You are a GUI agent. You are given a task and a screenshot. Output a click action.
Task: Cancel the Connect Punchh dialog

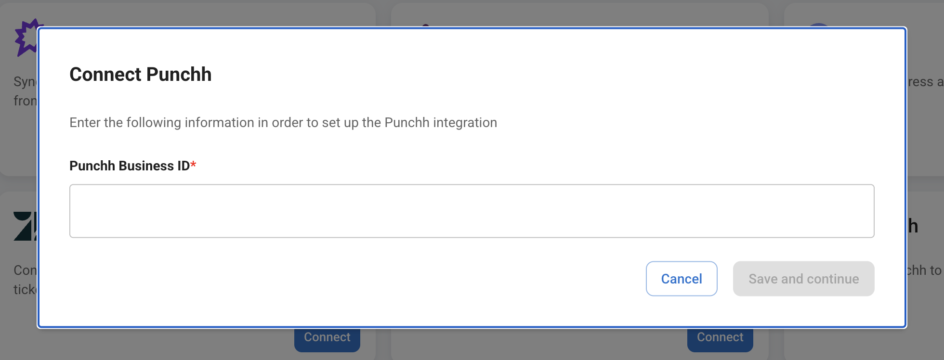click(682, 279)
